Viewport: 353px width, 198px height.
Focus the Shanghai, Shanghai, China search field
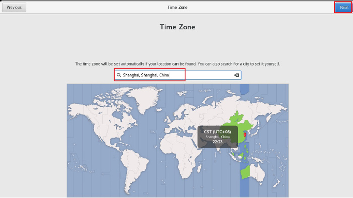(x=178, y=75)
